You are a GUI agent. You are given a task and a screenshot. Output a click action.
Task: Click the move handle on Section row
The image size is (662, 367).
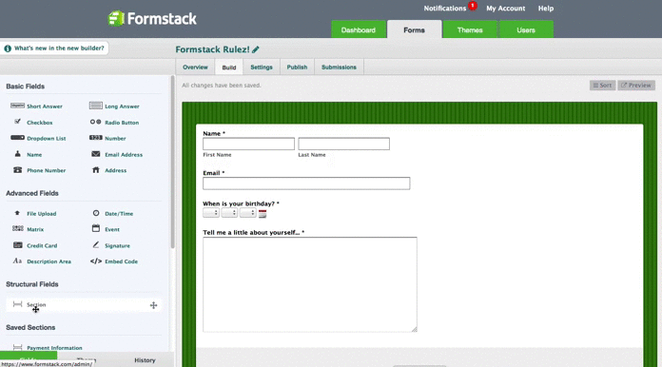153,305
